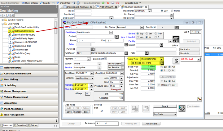Click the pencil edit icon near Net COG
The image size is (223, 131).
(199, 99)
